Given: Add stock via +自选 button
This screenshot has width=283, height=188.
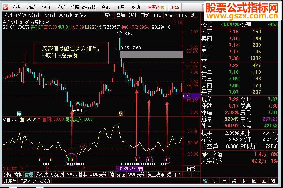Looking at the screenshot, I should coord(182,15).
